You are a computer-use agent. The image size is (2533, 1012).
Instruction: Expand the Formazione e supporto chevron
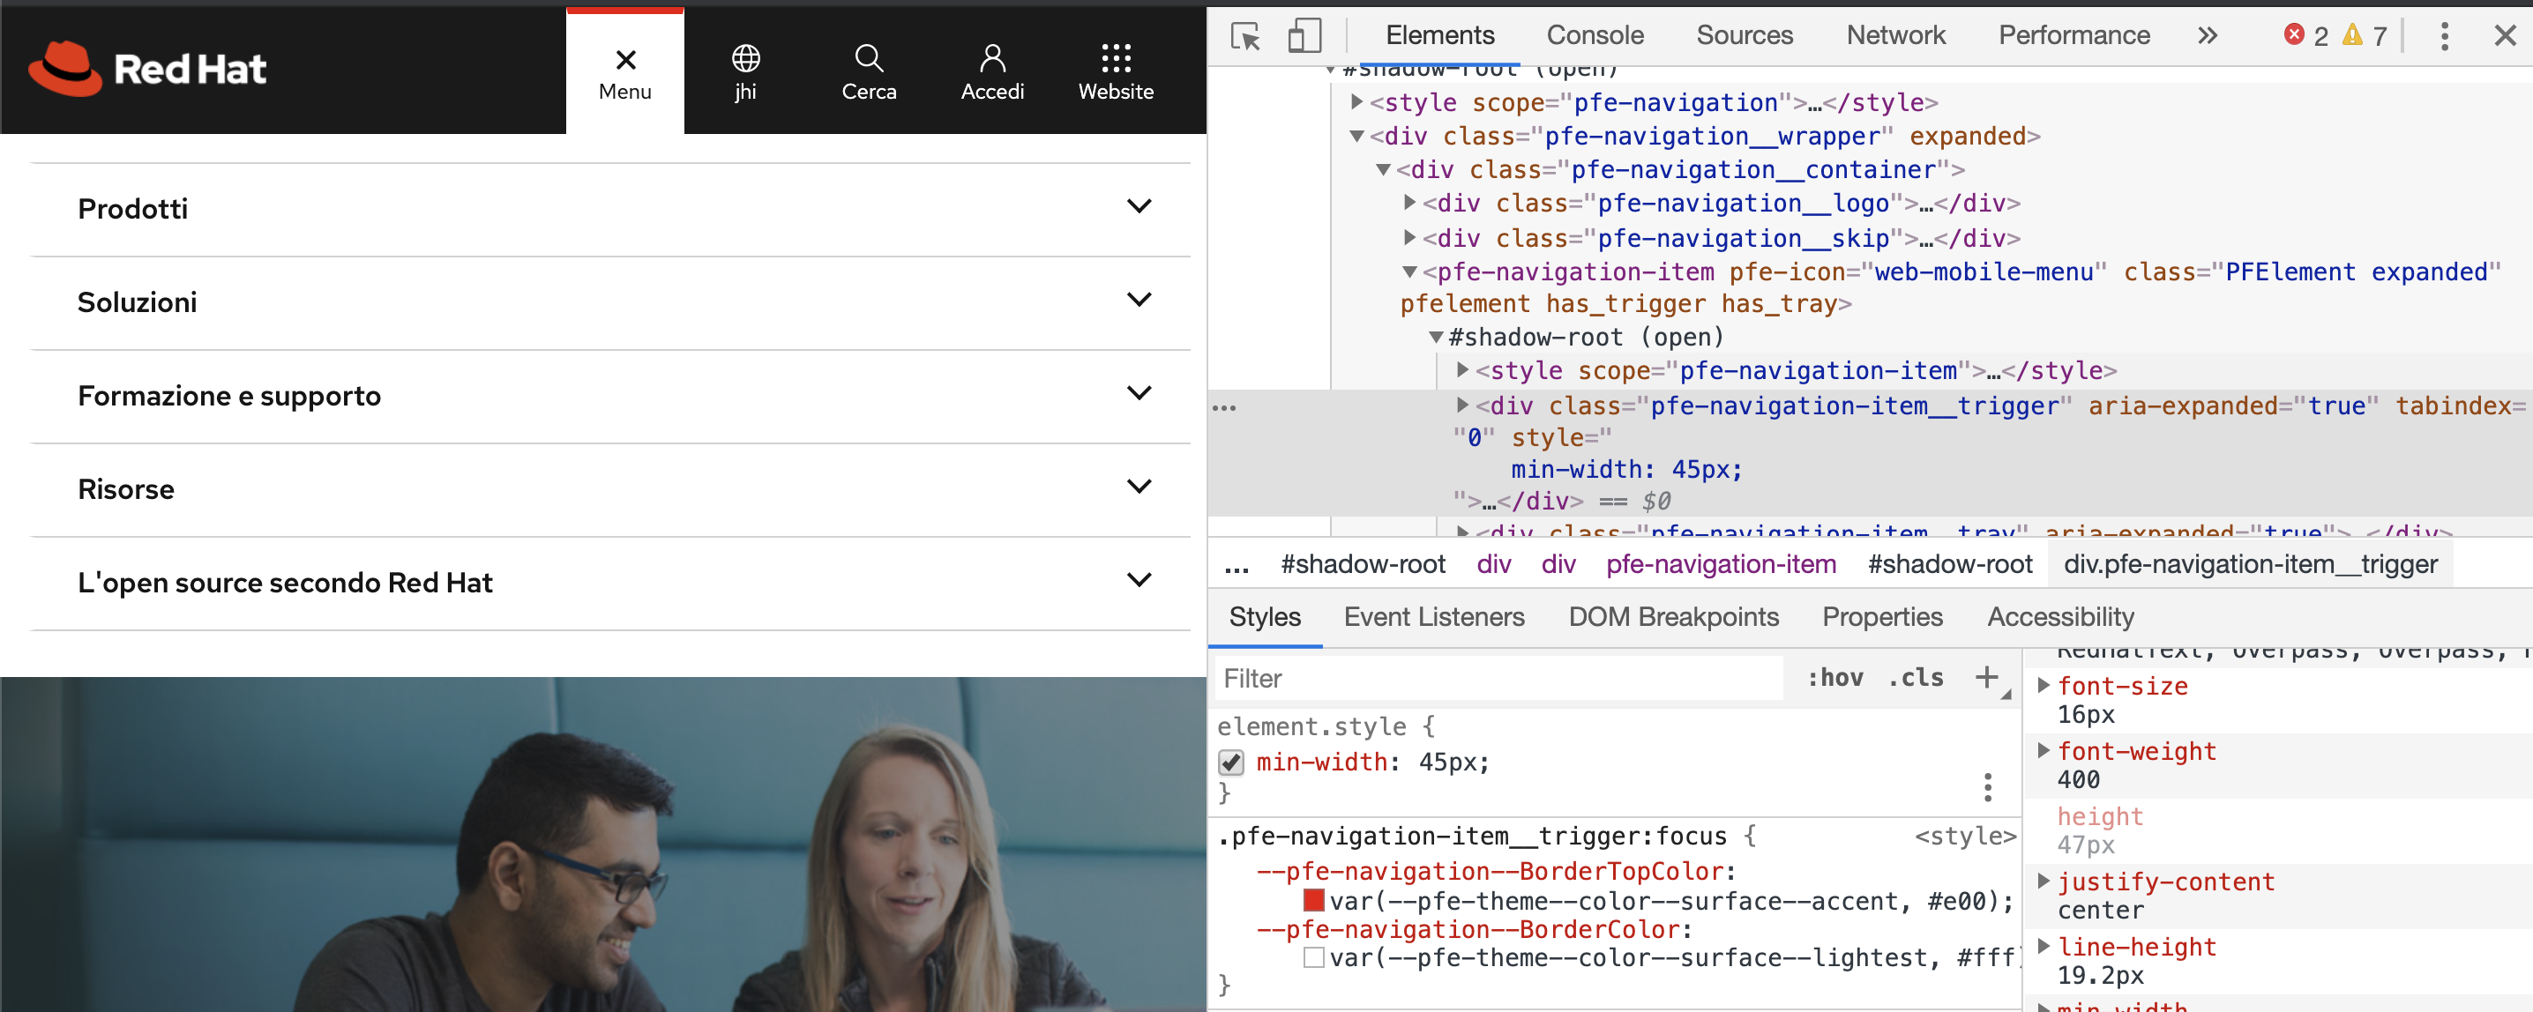[1139, 394]
